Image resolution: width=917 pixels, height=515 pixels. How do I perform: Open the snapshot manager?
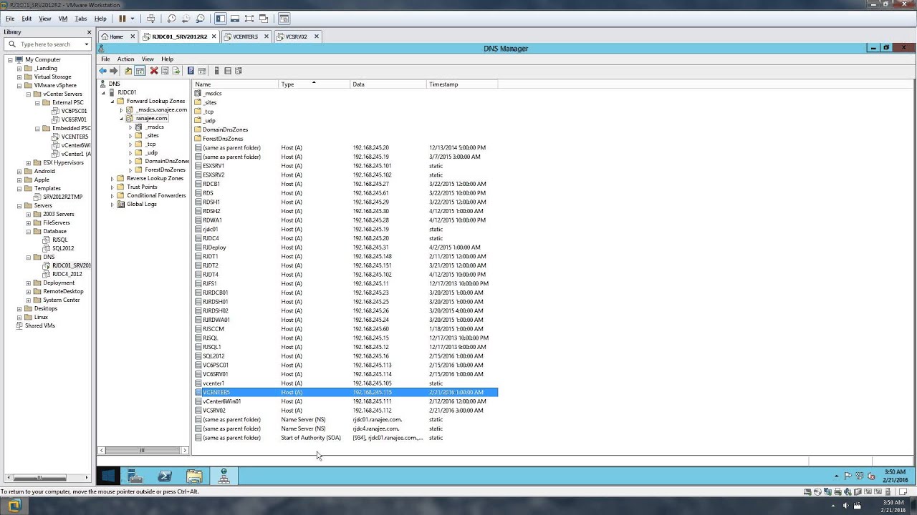pyautogui.click(x=200, y=19)
